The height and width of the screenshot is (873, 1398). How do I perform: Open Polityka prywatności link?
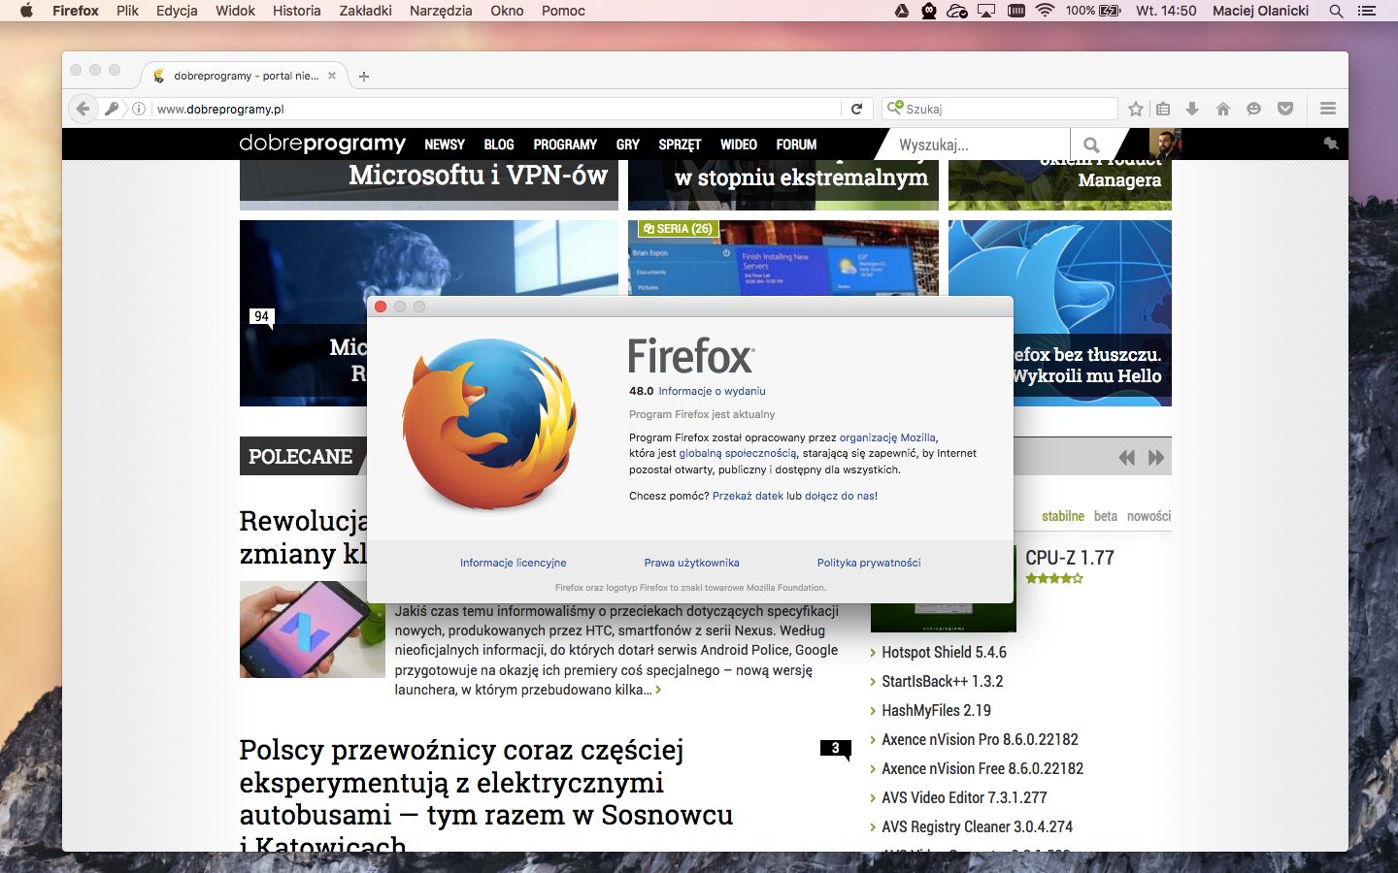click(x=869, y=563)
